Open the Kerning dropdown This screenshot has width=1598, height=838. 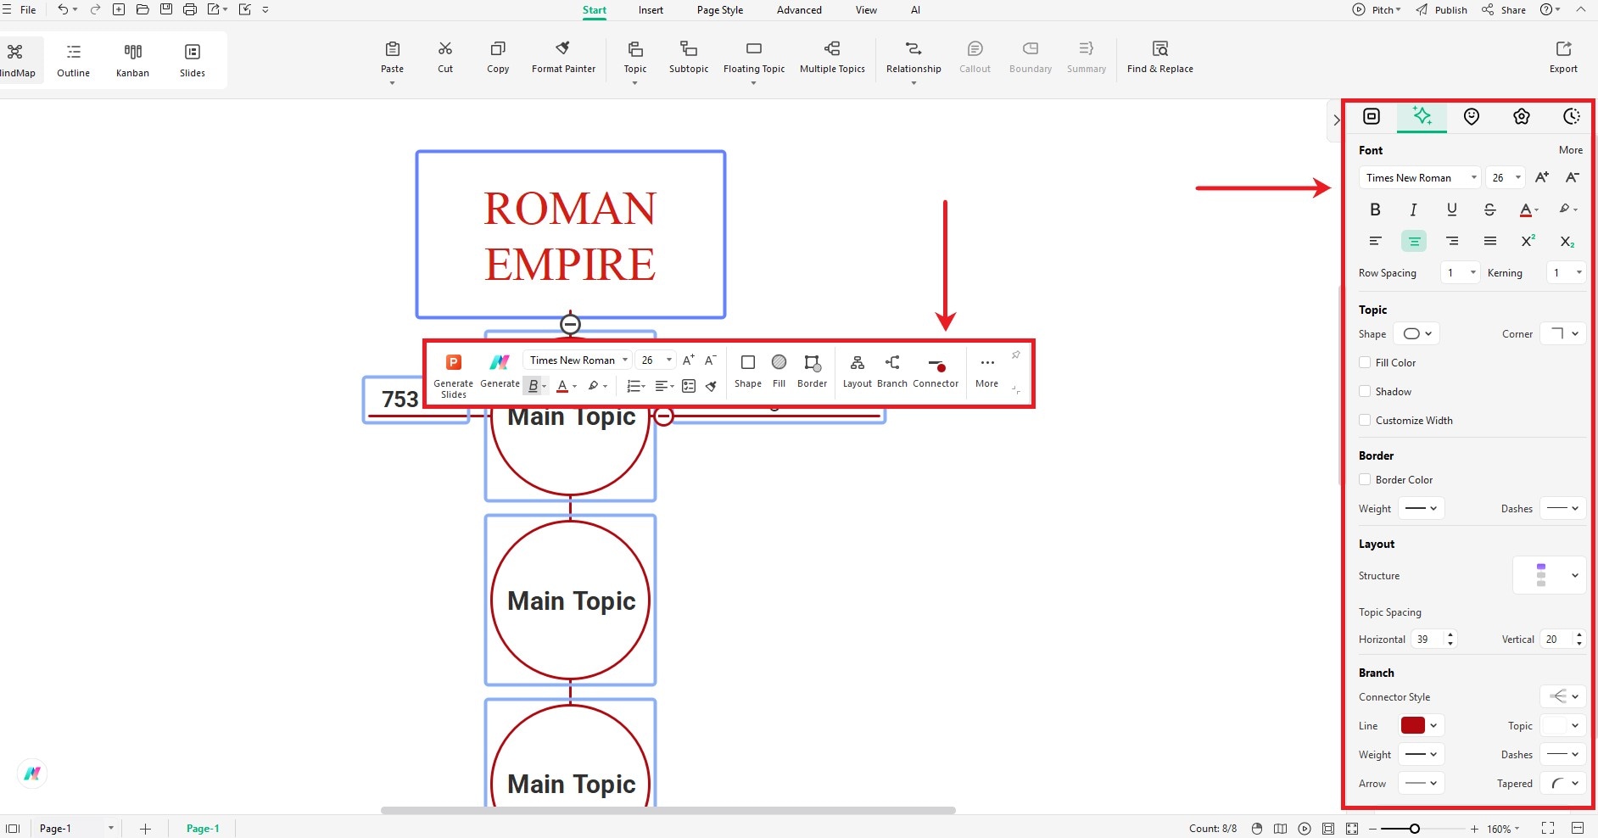(x=1566, y=272)
